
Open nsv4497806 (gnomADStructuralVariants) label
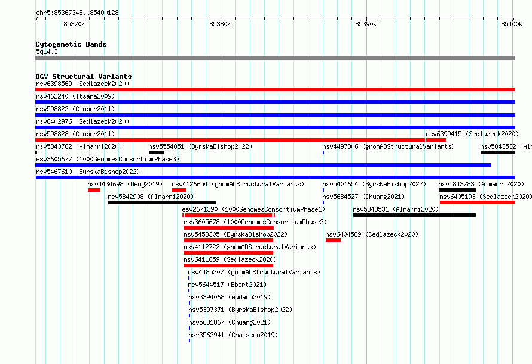pos(389,146)
